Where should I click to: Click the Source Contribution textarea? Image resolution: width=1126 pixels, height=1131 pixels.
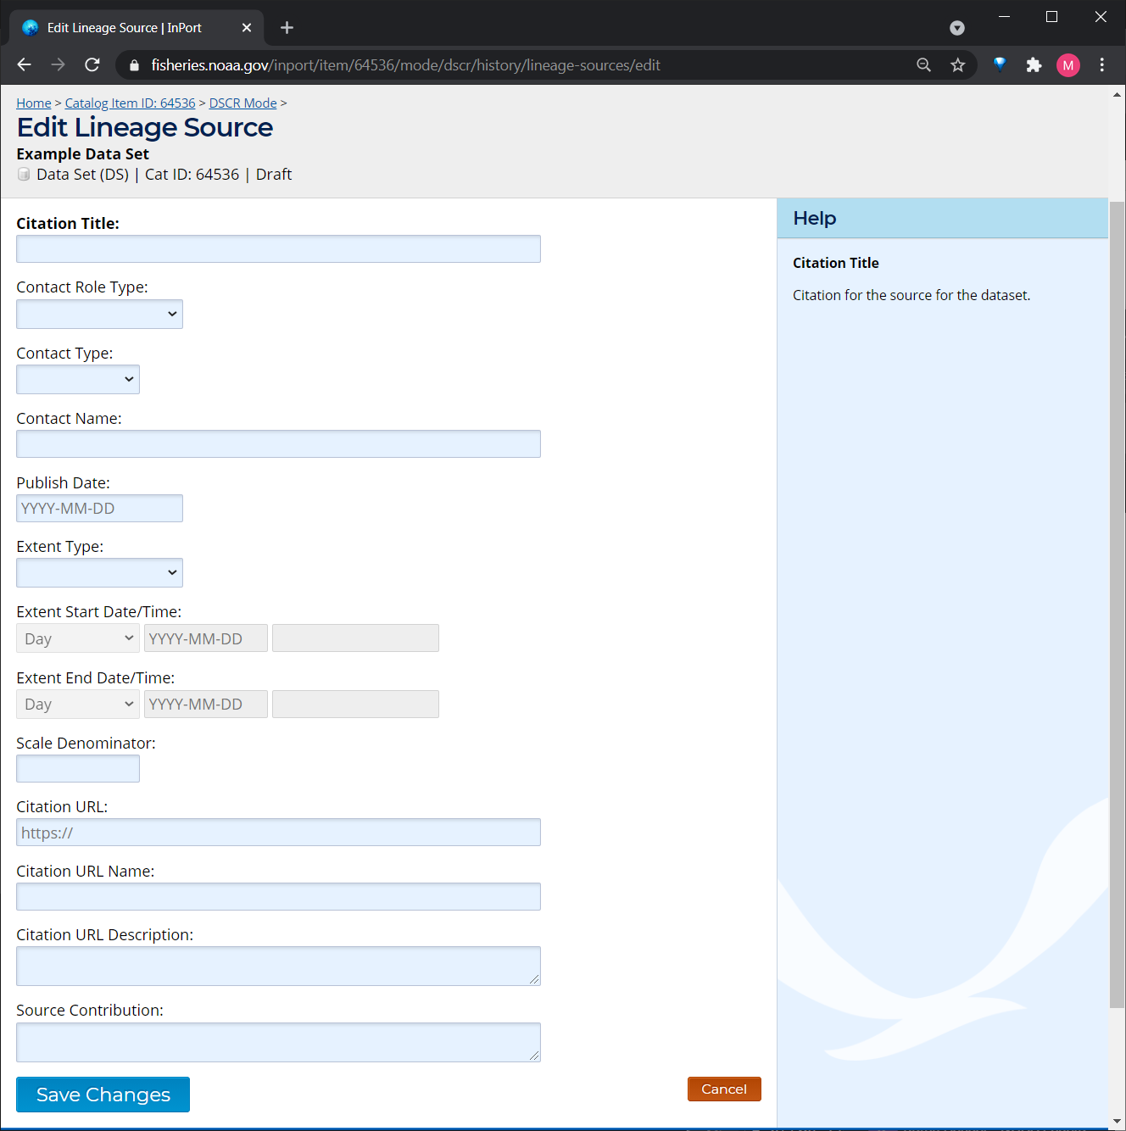(x=278, y=1042)
